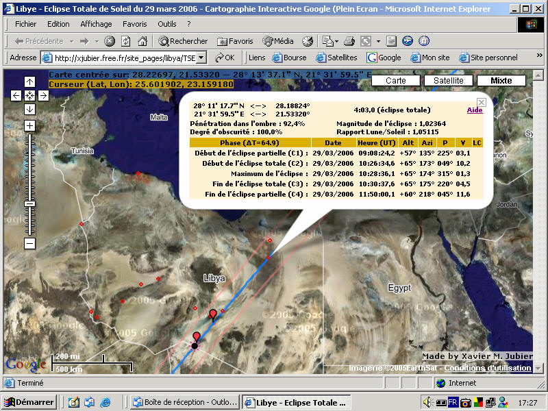This screenshot has height=411, width=548.
Task: Open the Site personnel link
Action: click(x=488, y=58)
